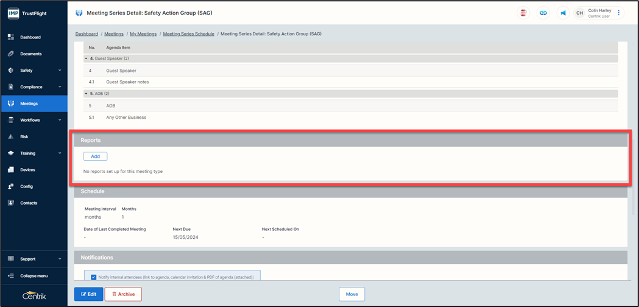Click the Move button

click(x=351, y=294)
